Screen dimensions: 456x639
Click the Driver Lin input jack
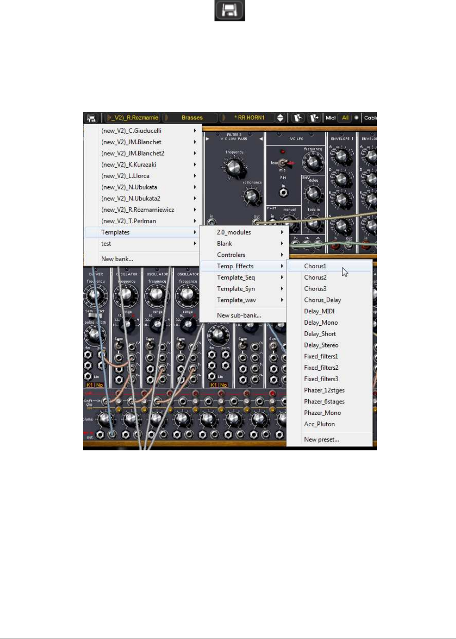click(88, 376)
